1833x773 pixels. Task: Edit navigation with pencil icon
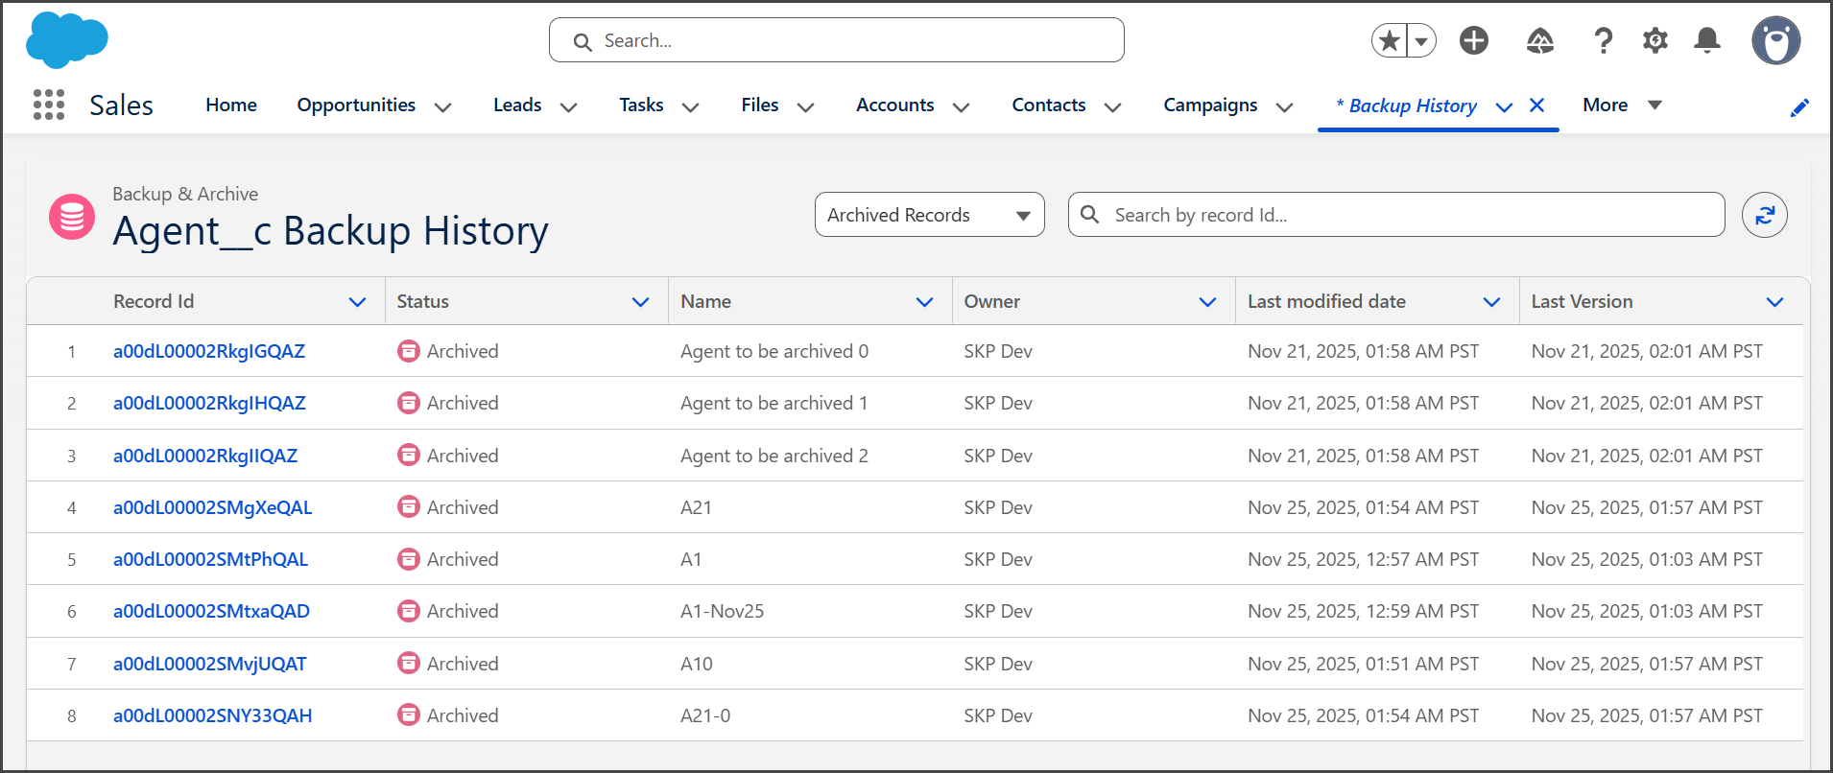click(1799, 107)
